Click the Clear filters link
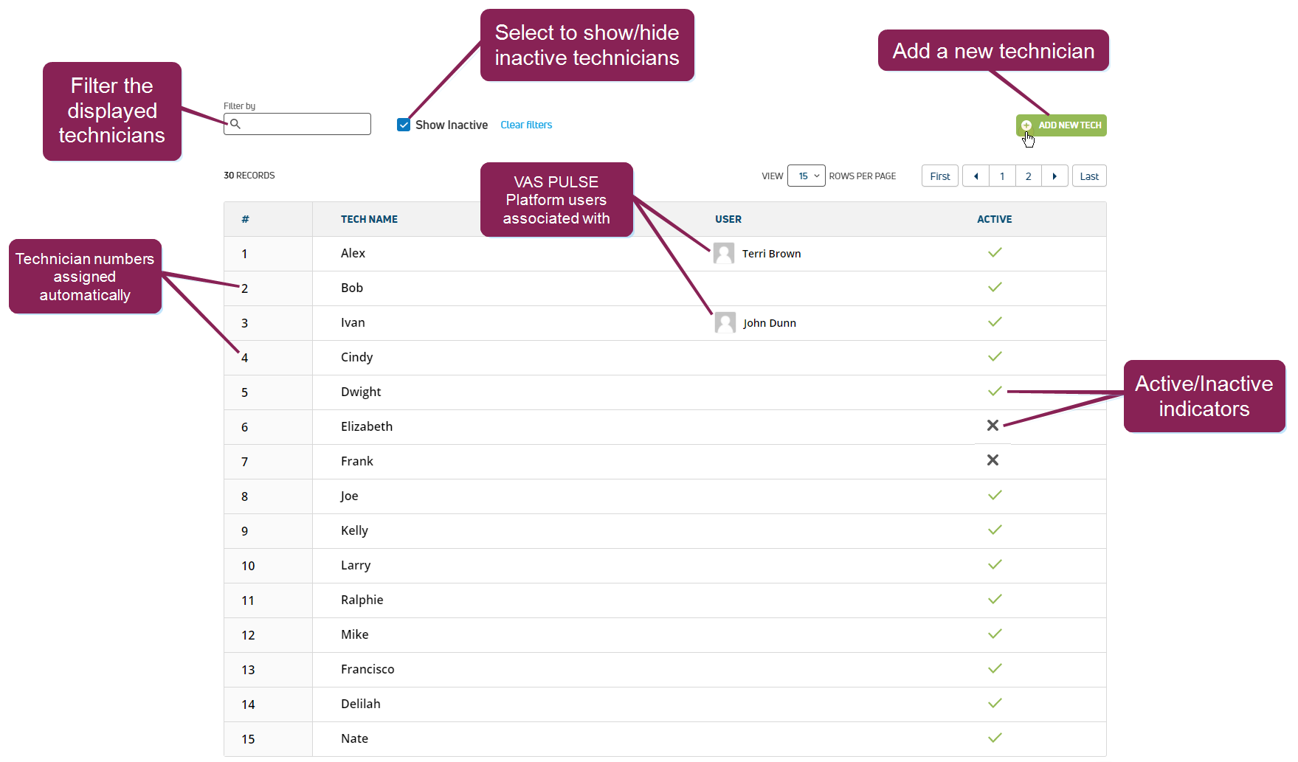This screenshot has height=762, width=1298. [526, 125]
